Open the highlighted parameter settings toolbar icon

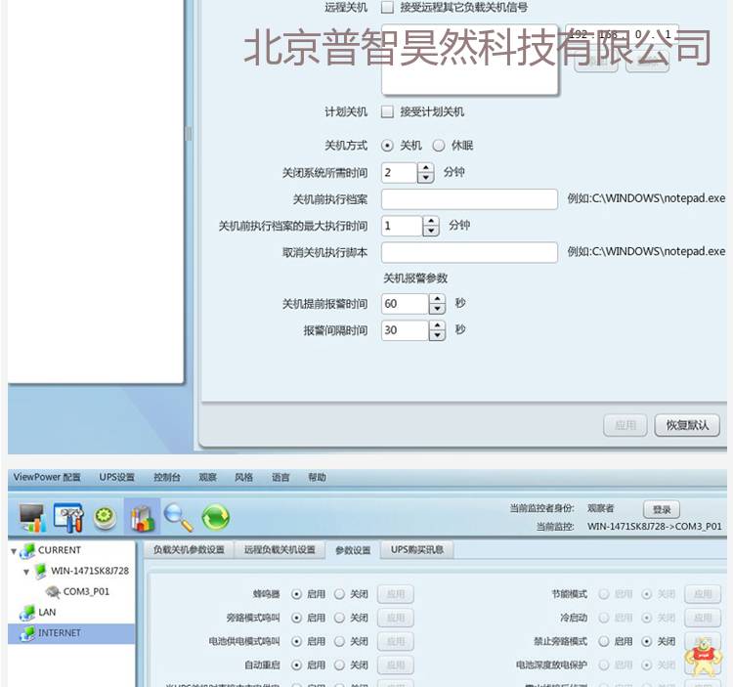pyautogui.click(x=142, y=518)
